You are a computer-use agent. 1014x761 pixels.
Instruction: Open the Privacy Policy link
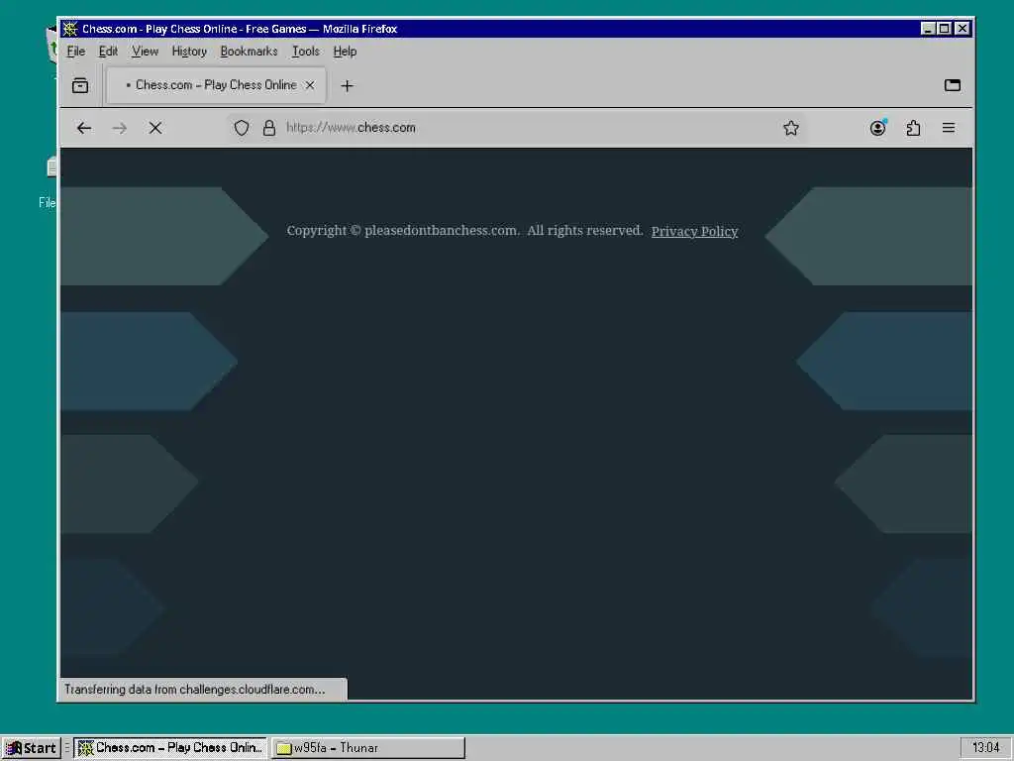click(x=694, y=231)
